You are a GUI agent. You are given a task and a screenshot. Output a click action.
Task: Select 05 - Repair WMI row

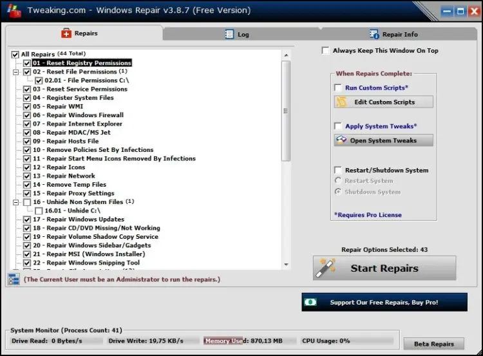[x=58, y=106]
